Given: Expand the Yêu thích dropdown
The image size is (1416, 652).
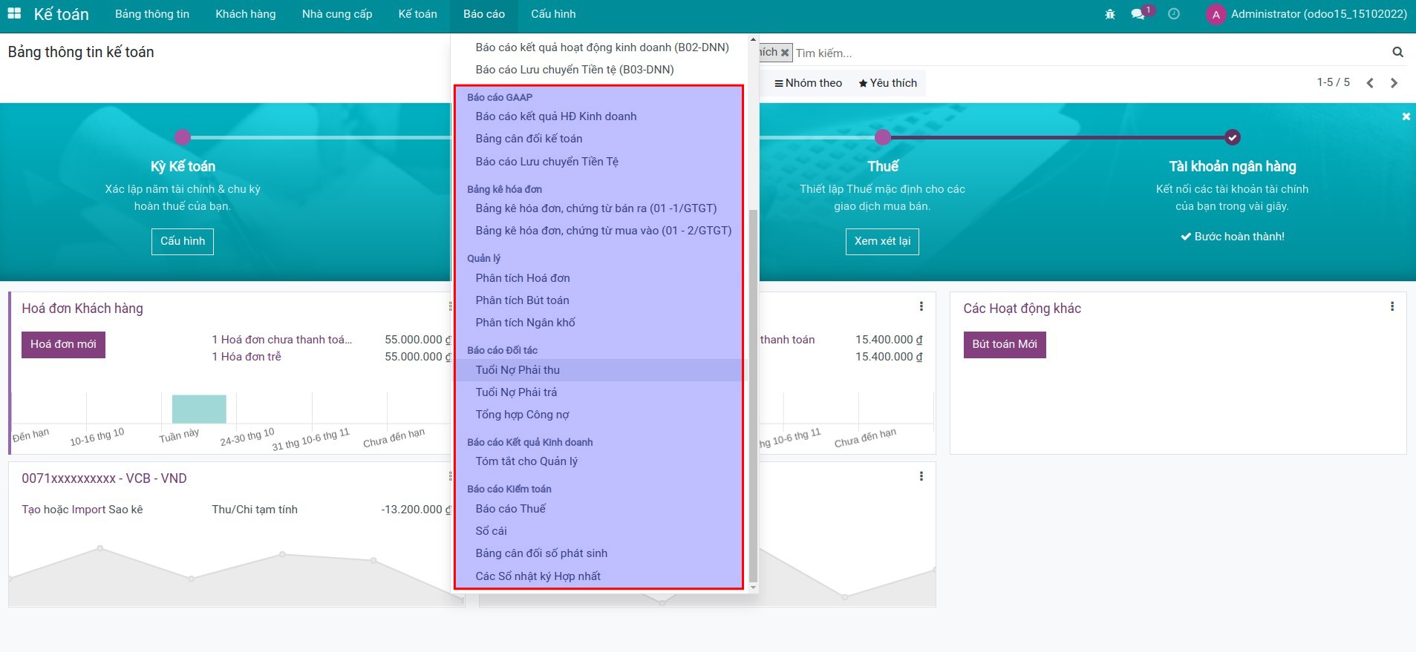Looking at the screenshot, I should pyautogui.click(x=887, y=83).
